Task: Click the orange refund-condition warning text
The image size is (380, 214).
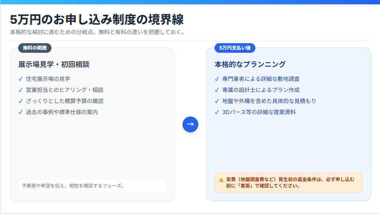Action: point(290,183)
